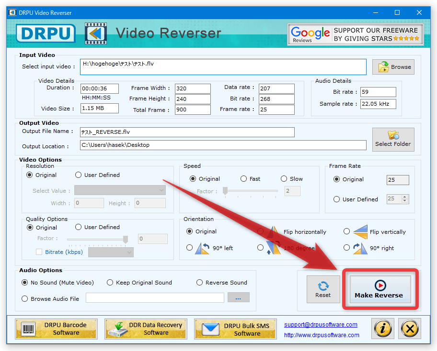
Task: Click the audio file browse '...' button
Action: pyautogui.click(x=238, y=297)
